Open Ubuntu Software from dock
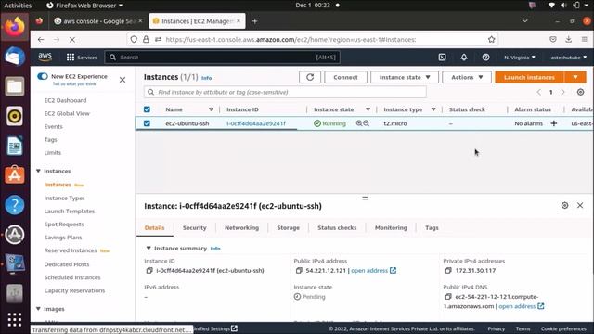Viewport: 594px width, 334px height. tap(15, 175)
